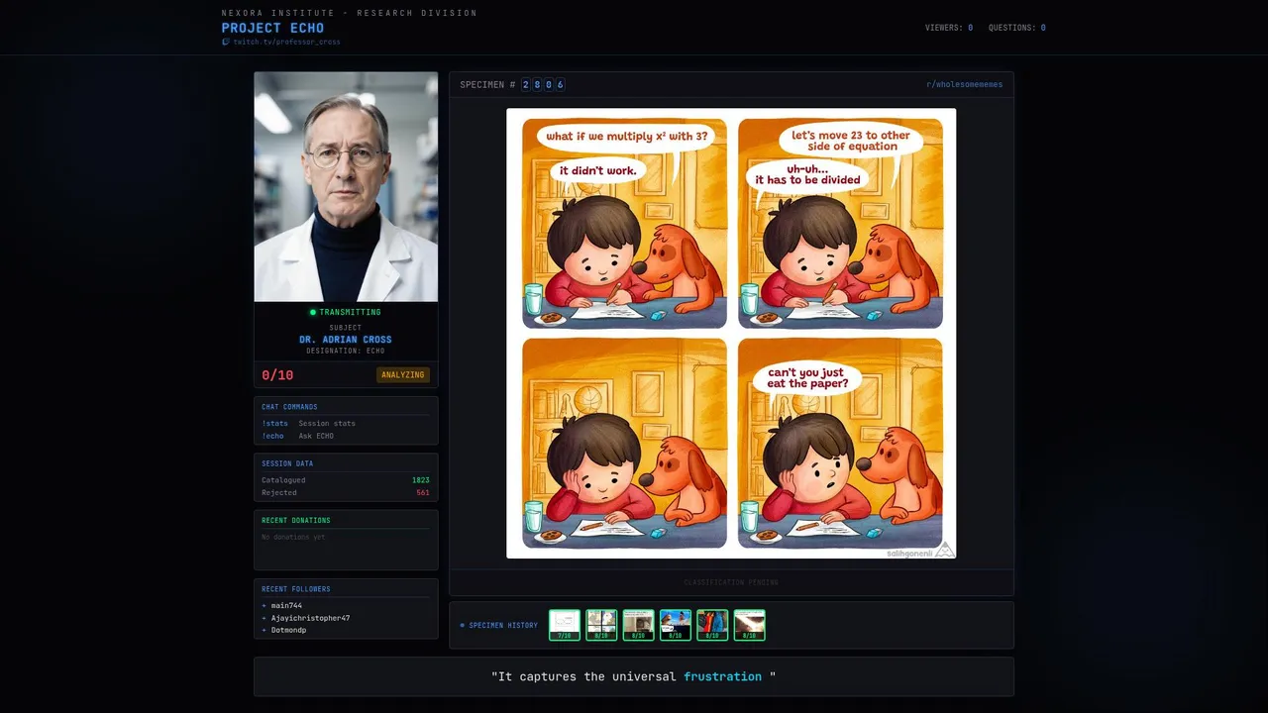Click the VIEWERS counter
1268x713 pixels.
[949, 28]
